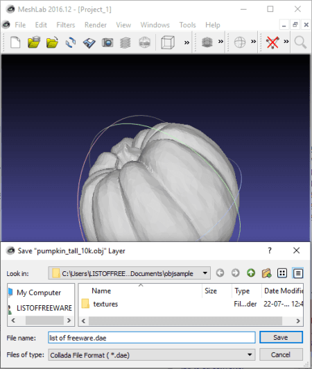Open the Windows menu
Image resolution: width=312 pixels, height=369 pixels.
tap(155, 25)
